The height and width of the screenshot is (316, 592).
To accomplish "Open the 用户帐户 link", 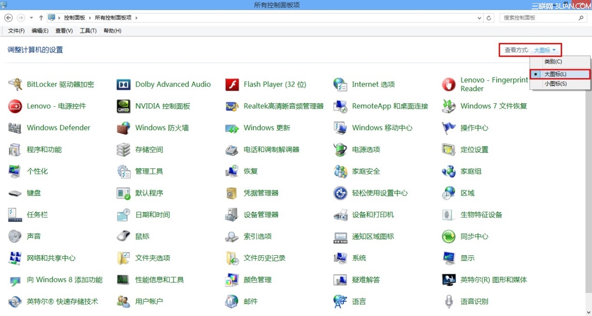I will click(x=149, y=302).
